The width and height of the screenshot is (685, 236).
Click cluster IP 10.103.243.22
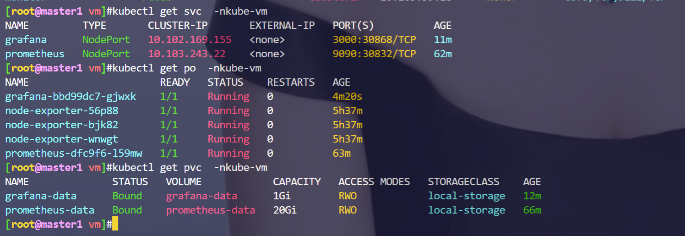(x=186, y=54)
